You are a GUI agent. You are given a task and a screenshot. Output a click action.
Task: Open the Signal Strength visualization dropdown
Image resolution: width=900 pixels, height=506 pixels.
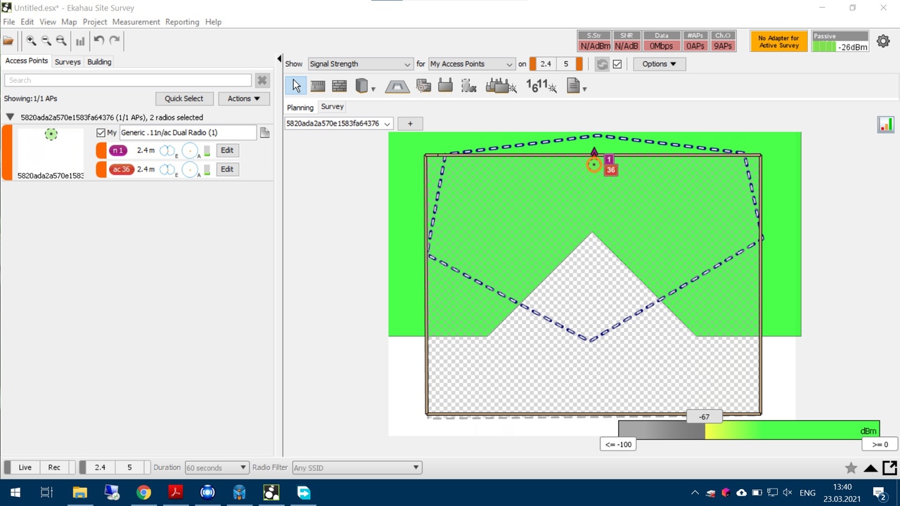[x=360, y=64]
